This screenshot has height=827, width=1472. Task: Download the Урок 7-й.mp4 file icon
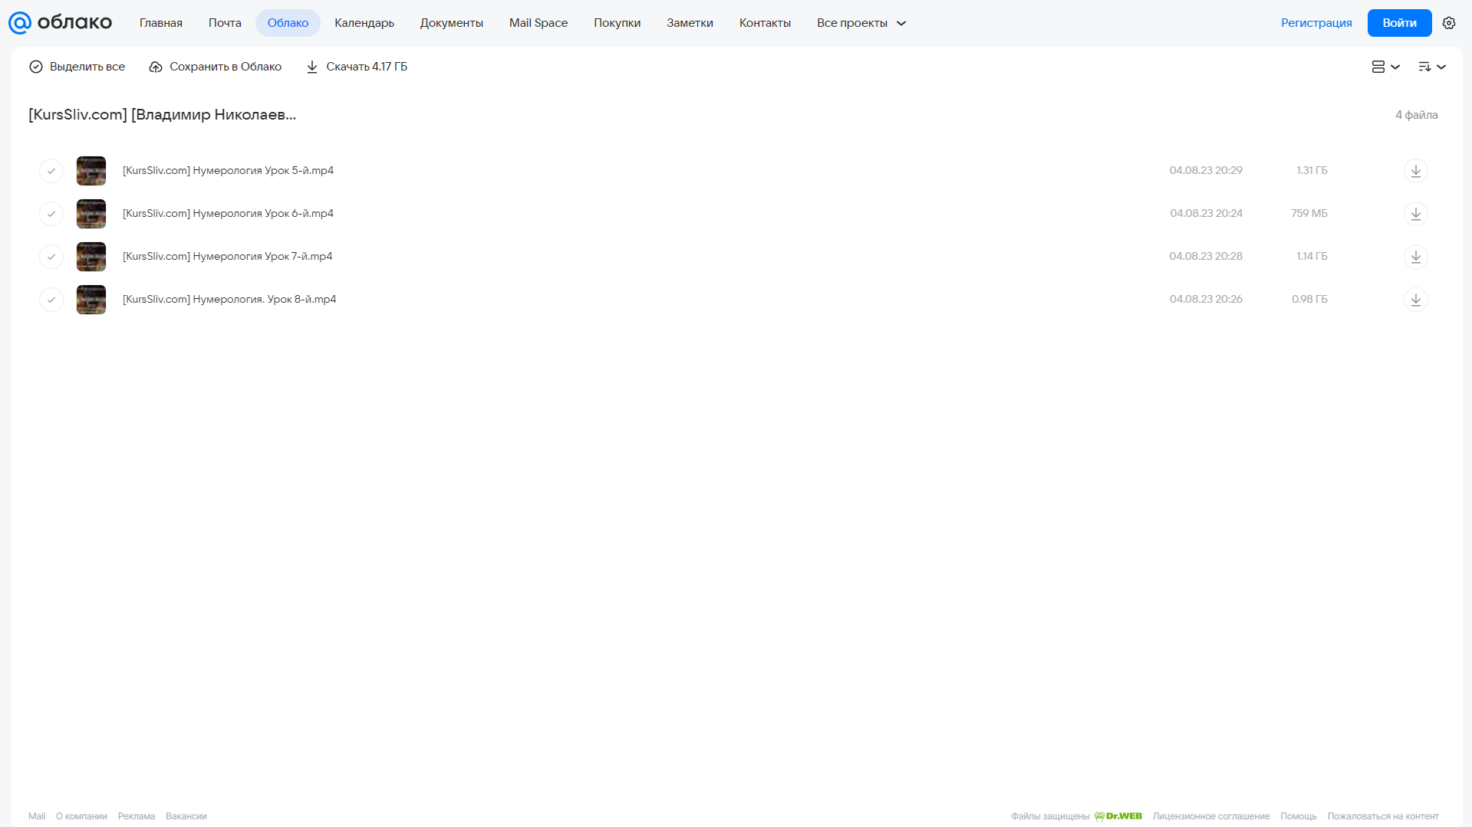(1415, 257)
